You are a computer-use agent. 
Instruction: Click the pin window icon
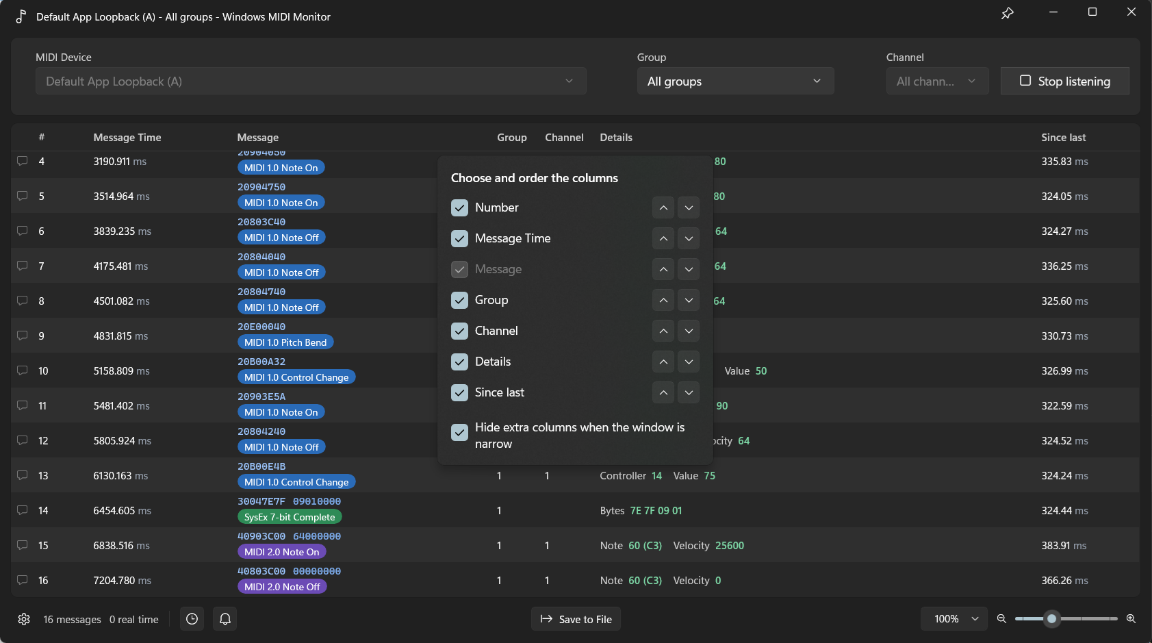(1007, 13)
